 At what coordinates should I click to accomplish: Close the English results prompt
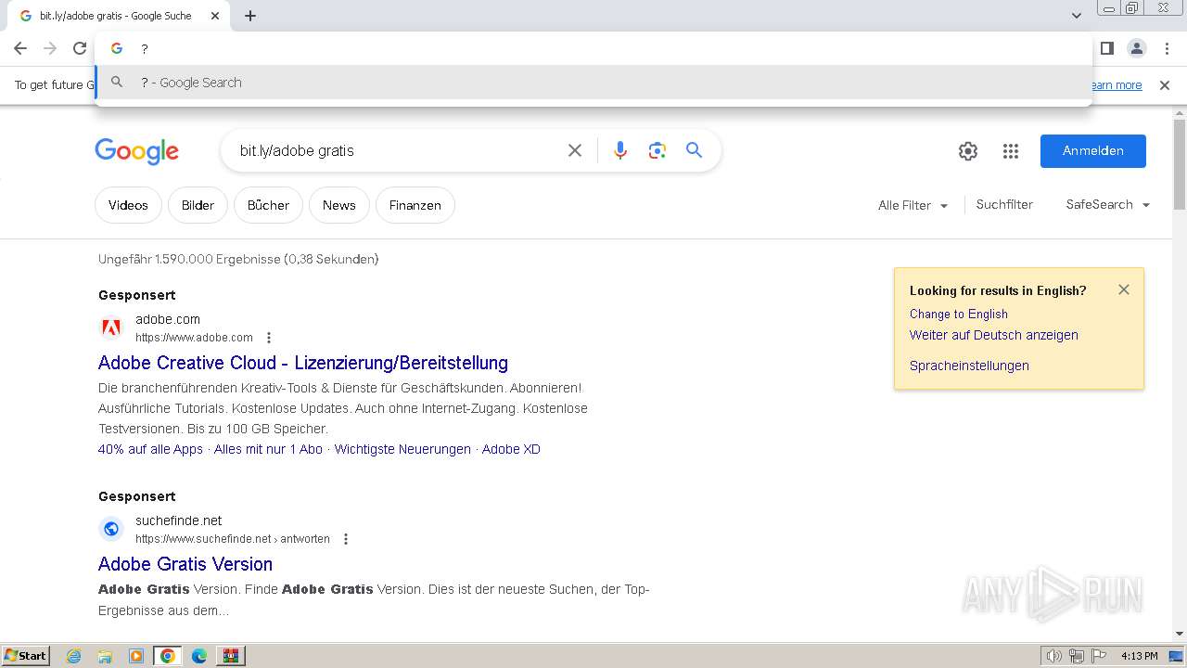coord(1124,289)
